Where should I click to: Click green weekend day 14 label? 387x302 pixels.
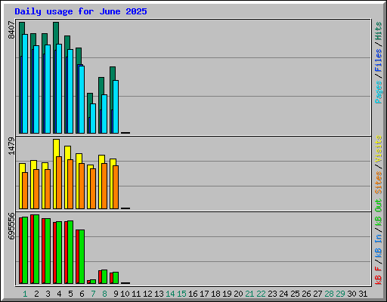pos(170,294)
